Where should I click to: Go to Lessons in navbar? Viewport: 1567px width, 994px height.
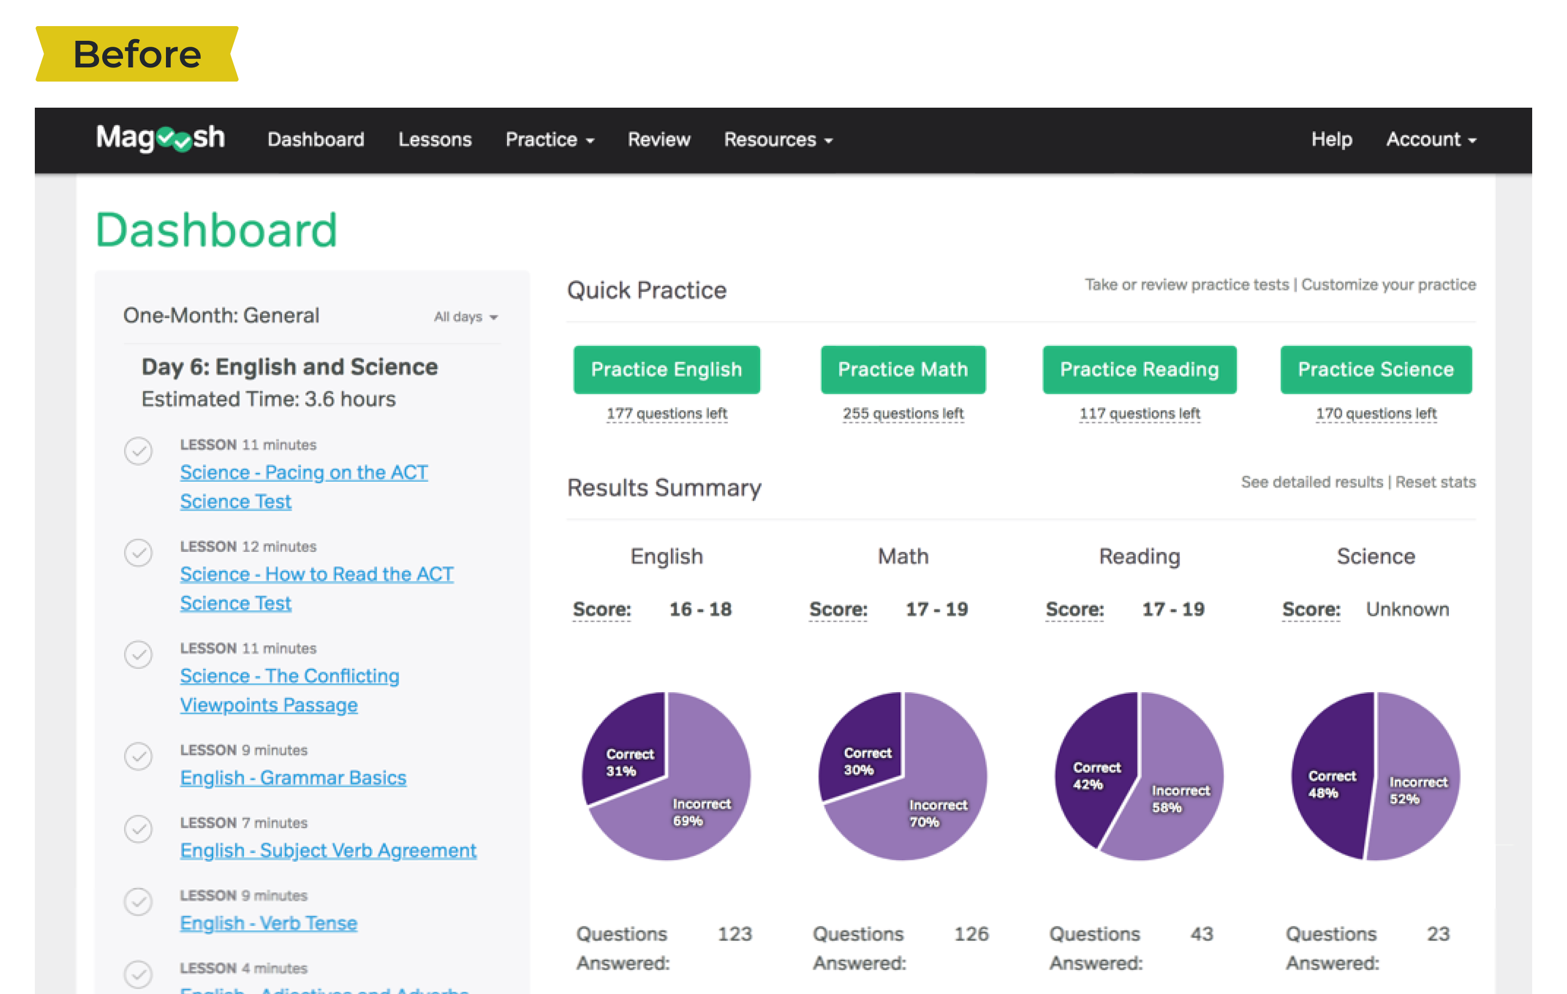click(435, 139)
